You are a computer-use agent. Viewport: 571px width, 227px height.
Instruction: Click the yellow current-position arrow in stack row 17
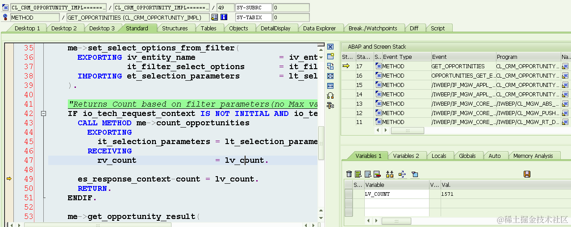coord(346,66)
